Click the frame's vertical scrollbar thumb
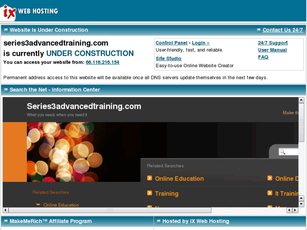 click(x=302, y=122)
